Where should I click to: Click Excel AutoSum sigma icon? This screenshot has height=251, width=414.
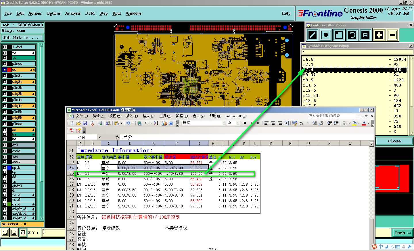[x=146, y=123]
